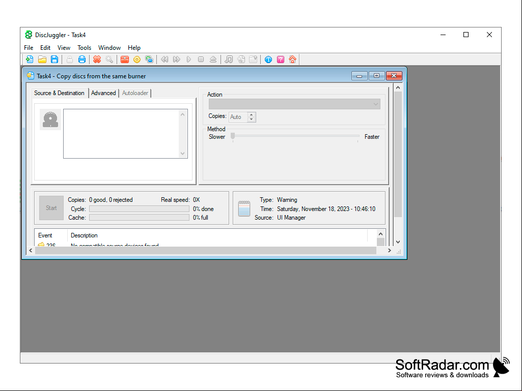Open the Help menu
Viewport: 522px width, 391px height.
click(x=134, y=48)
